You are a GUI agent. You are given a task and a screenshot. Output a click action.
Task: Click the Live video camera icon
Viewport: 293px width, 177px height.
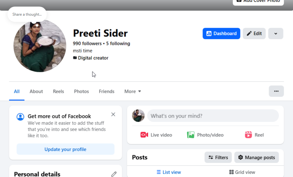(x=144, y=135)
